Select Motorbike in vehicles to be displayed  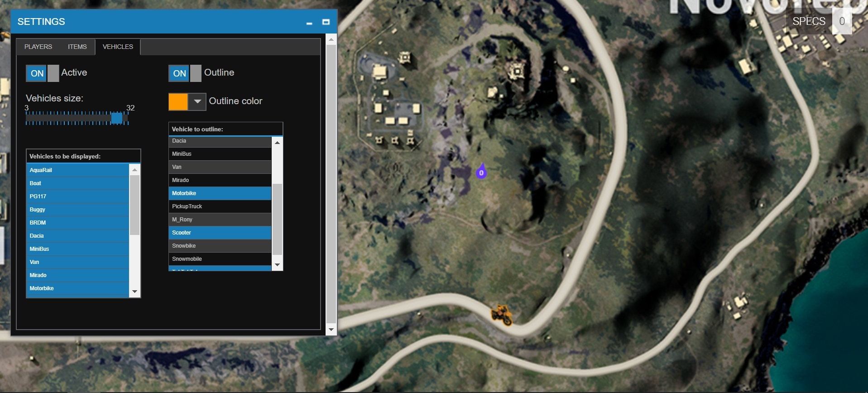coord(78,288)
